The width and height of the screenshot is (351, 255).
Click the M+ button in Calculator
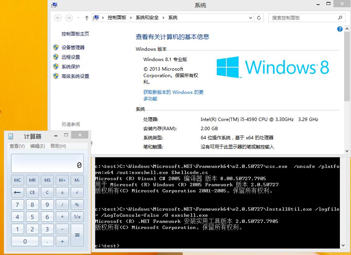(x=62, y=180)
